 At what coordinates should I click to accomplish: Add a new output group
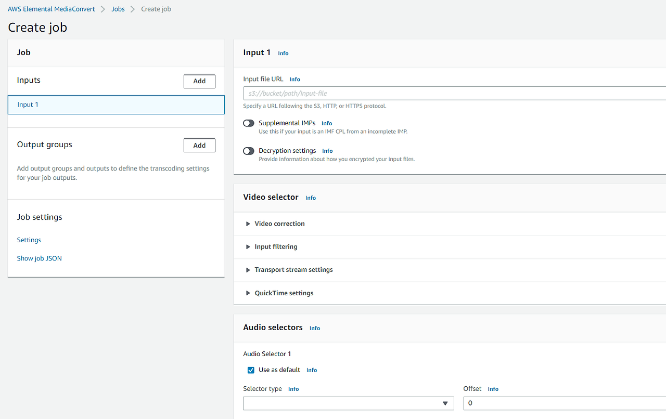[199, 146]
